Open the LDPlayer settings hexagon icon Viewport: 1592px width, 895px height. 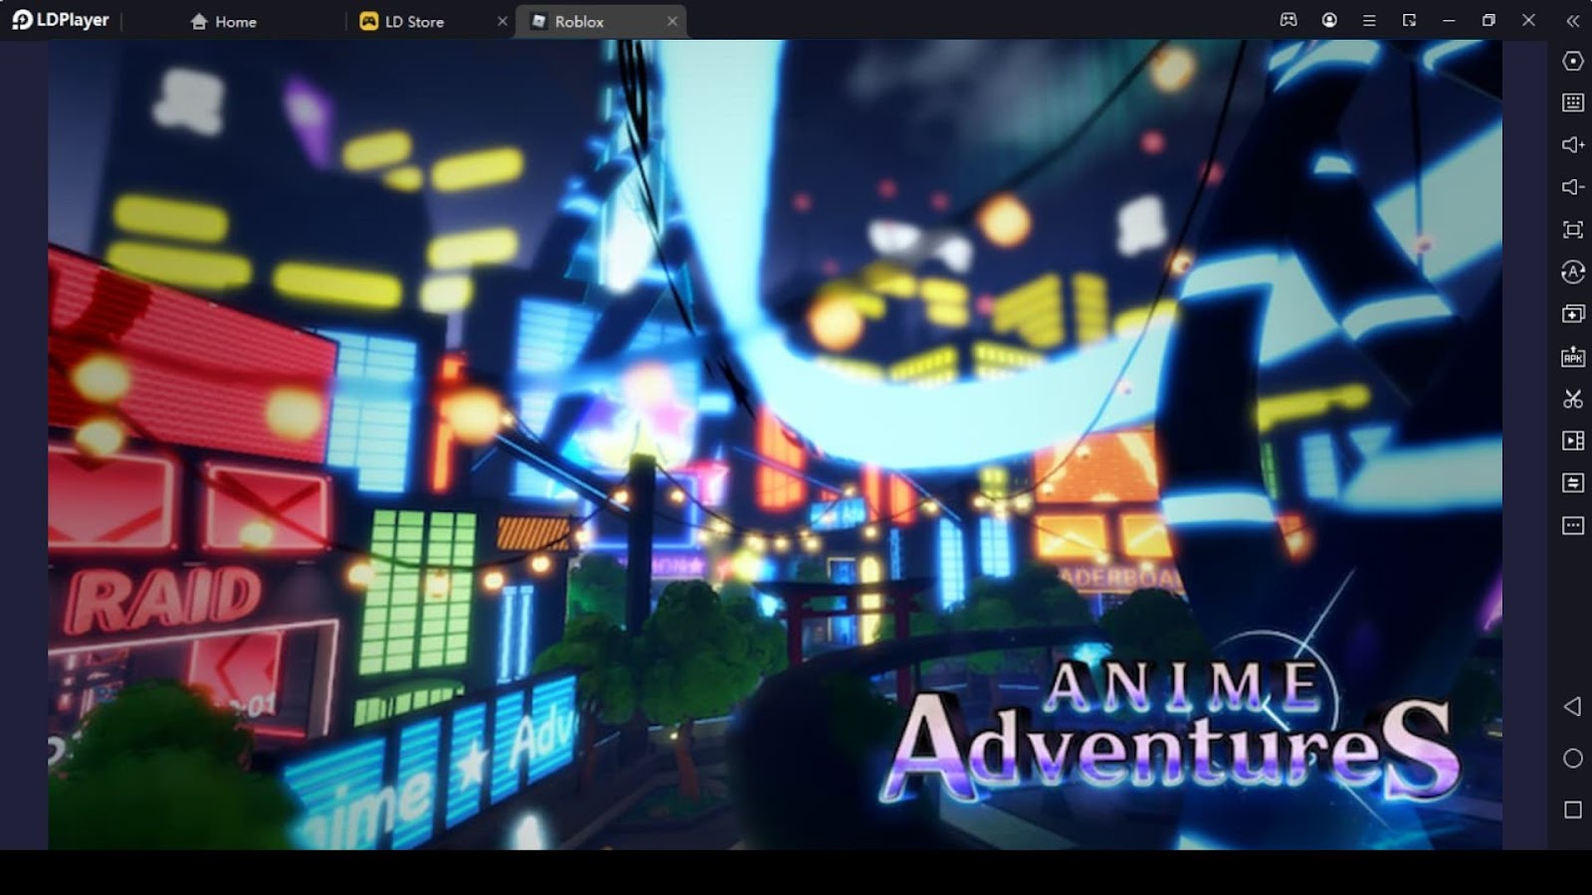(1572, 61)
